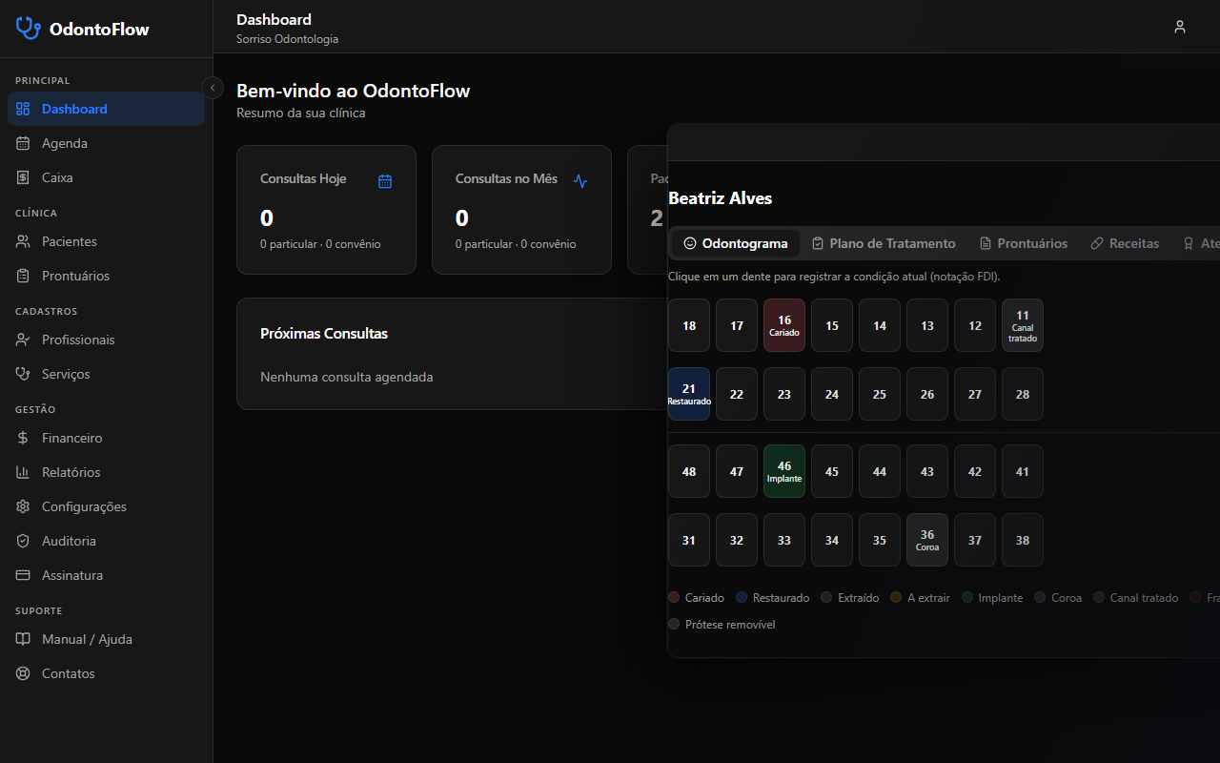Click the Relatórios bar chart icon
This screenshot has height=763, width=1220.
click(24, 472)
